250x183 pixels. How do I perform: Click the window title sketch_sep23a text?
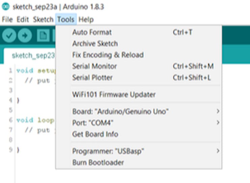tap(35, 7)
